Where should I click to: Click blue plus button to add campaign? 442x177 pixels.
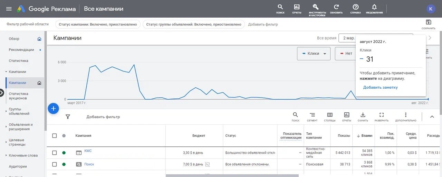(x=53, y=108)
